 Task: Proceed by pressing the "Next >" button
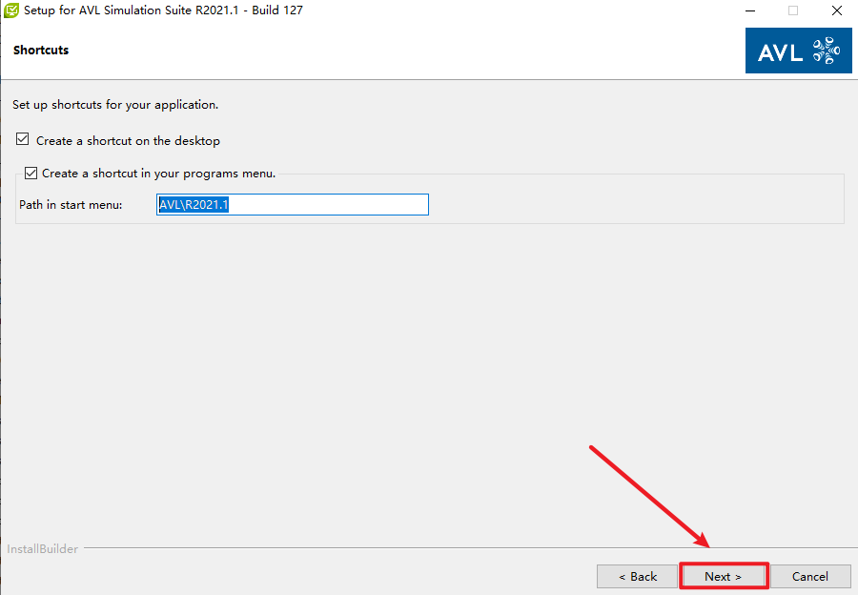(x=723, y=576)
